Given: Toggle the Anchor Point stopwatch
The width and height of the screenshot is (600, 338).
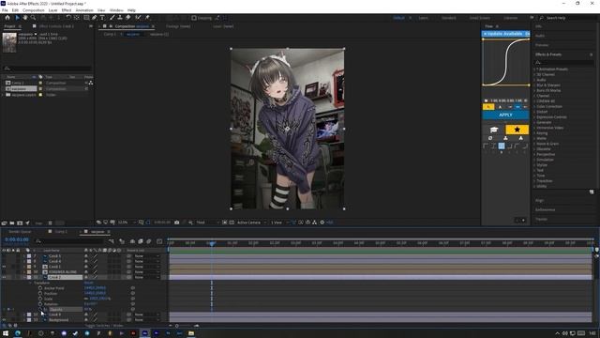Looking at the screenshot, I should [40, 288].
